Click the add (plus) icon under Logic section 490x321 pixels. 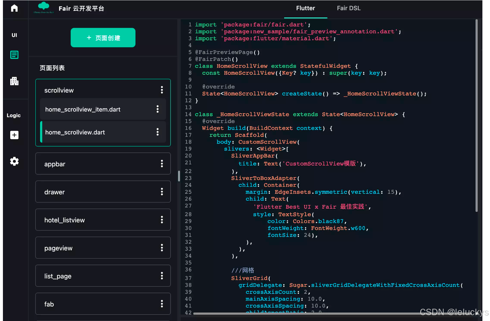pyautogui.click(x=14, y=135)
